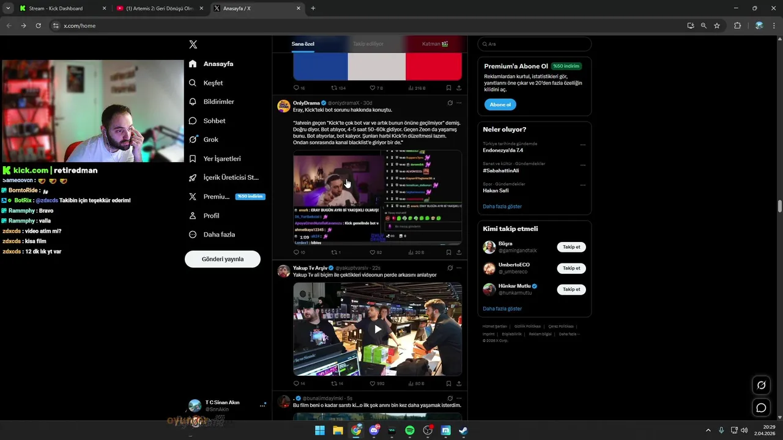Open Profil page
Viewport: 783px width, 440px height.
click(204, 215)
